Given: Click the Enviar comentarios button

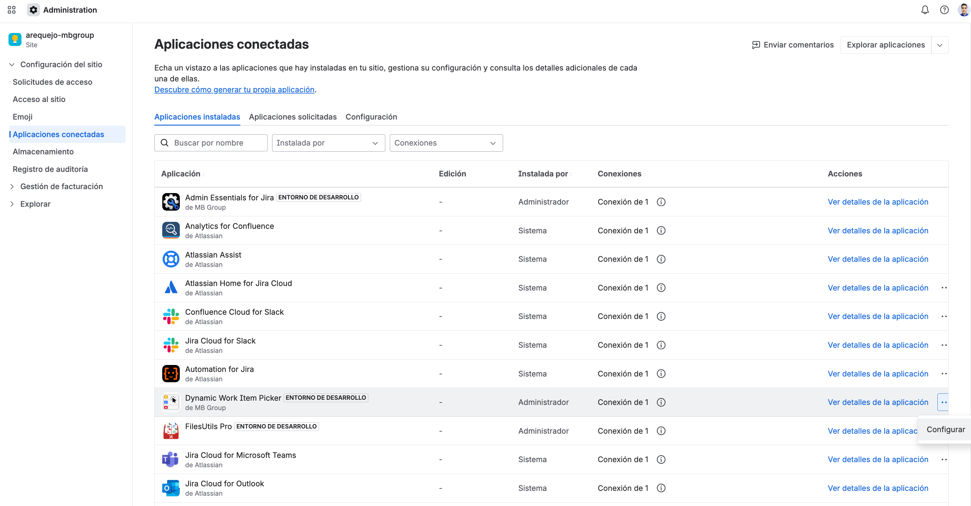Looking at the screenshot, I should click(793, 45).
